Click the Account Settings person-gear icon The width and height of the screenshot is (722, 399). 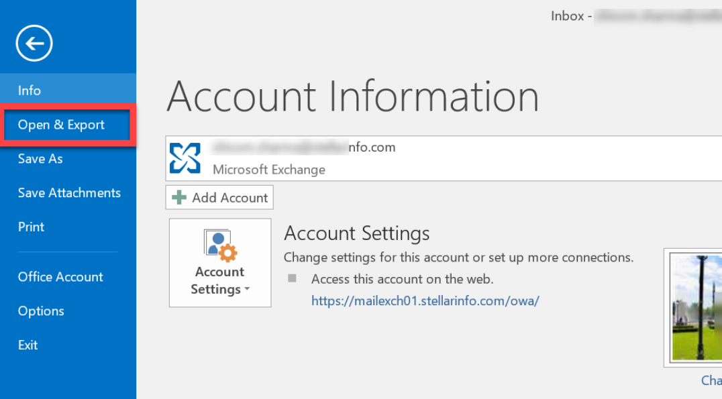(221, 245)
